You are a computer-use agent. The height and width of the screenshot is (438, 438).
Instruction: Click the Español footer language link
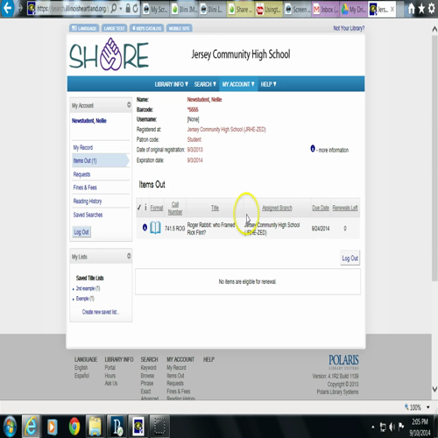coord(81,376)
